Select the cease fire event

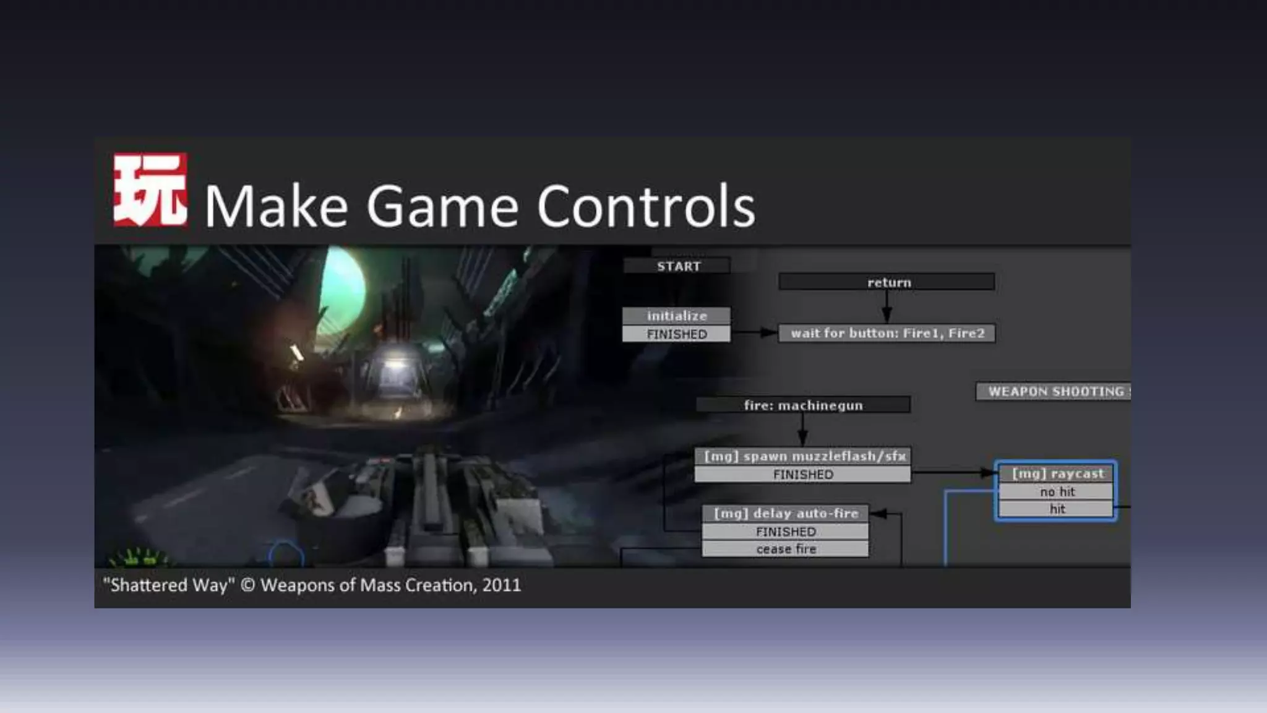[786, 549]
